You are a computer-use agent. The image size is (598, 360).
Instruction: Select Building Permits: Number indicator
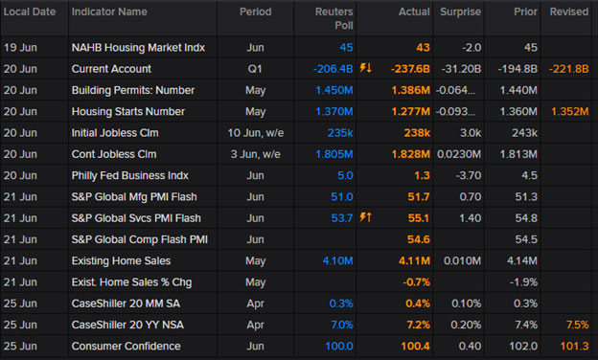132,90
